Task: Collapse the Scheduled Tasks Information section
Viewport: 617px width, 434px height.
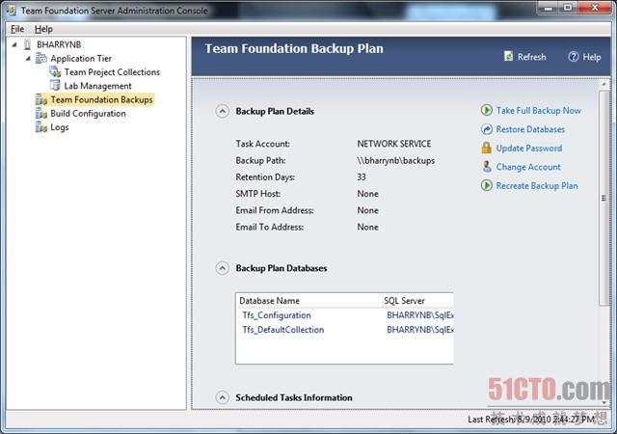Action: (x=223, y=397)
